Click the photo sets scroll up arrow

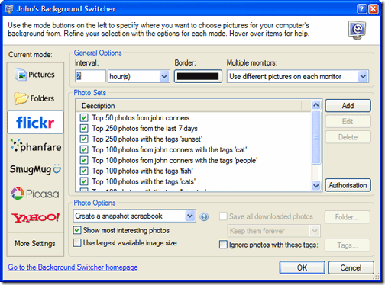(x=316, y=105)
